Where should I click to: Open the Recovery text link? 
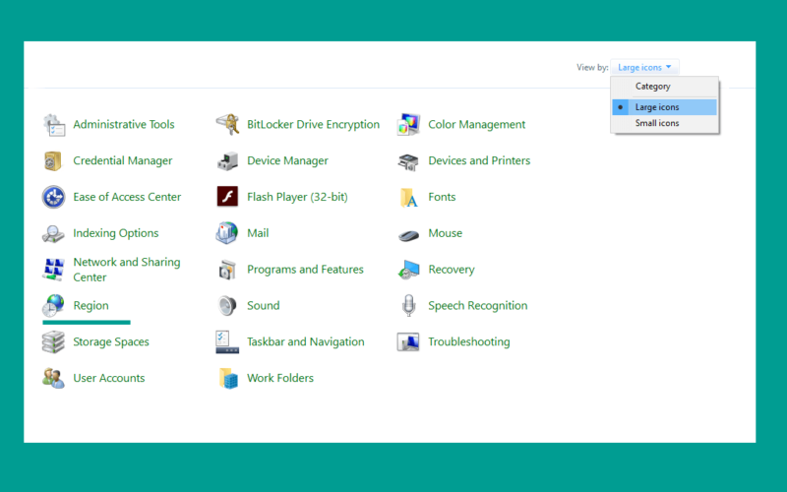(452, 270)
